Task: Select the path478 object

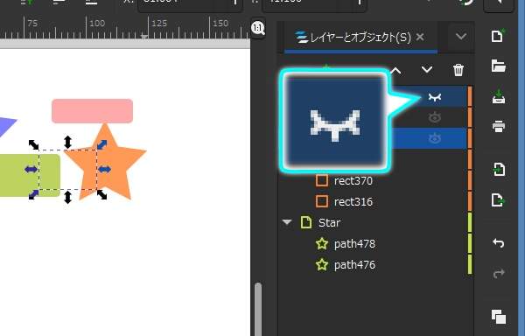Action: click(x=354, y=244)
